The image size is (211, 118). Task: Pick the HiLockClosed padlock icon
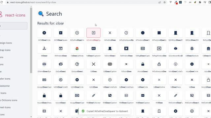coord(143,64)
